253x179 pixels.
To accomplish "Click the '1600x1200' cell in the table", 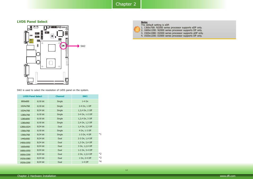I will [x=25, y=154].
